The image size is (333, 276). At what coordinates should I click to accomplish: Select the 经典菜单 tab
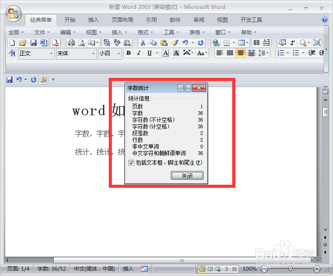[x=41, y=20]
